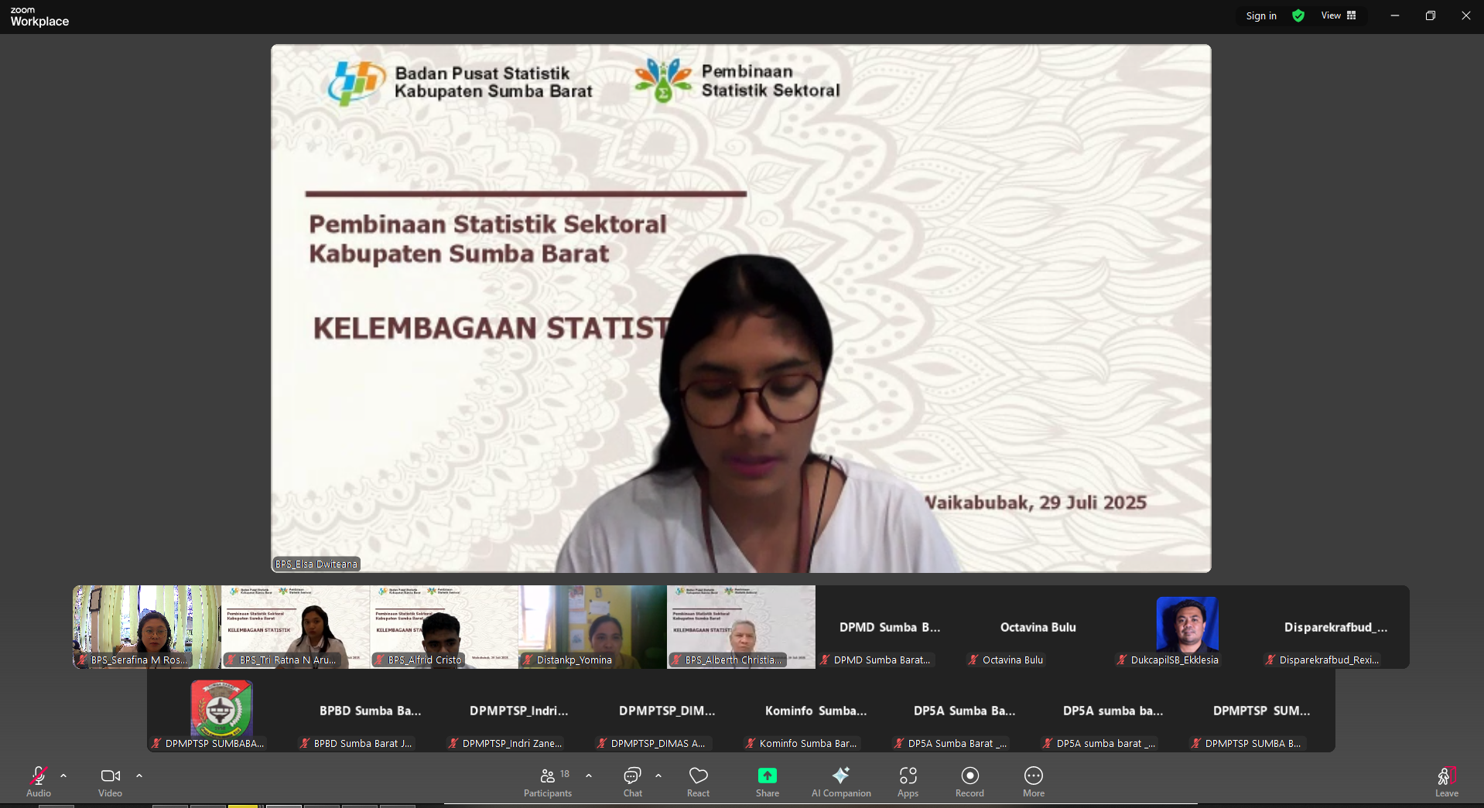Click the React heart icon

[698, 781]
